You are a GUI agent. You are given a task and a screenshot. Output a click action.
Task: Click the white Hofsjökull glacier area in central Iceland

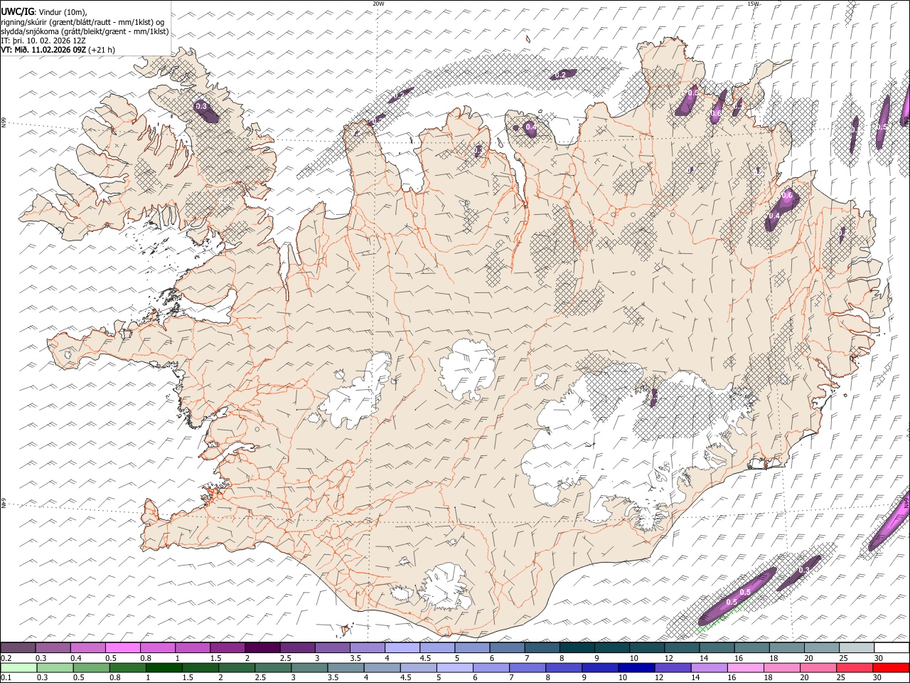(x=468, y=370)
